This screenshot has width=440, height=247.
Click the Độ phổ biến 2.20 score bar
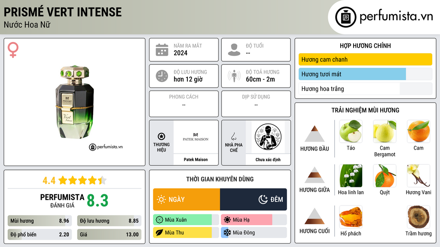pos(40,235)
